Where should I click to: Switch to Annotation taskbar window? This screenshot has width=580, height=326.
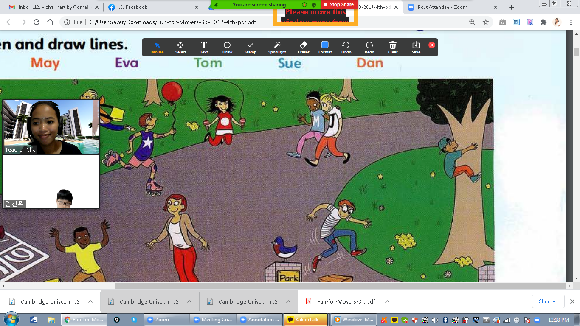tap(259, 320)
